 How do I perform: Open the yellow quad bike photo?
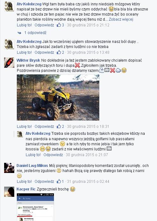(58, 97)
